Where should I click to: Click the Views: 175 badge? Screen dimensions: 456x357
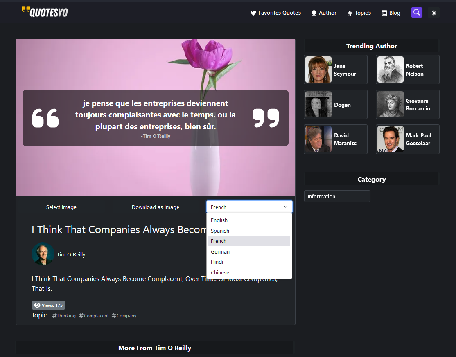click(x=49, y=305)
